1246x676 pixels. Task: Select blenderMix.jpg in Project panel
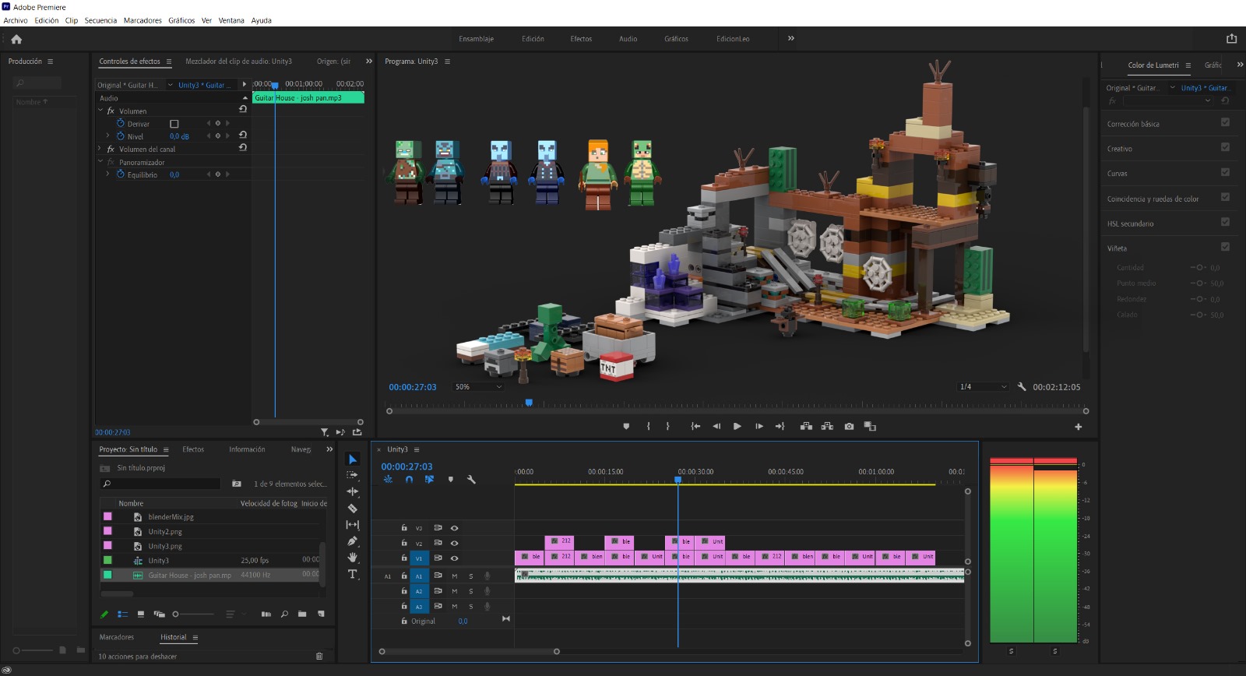[x=171, y=517]
